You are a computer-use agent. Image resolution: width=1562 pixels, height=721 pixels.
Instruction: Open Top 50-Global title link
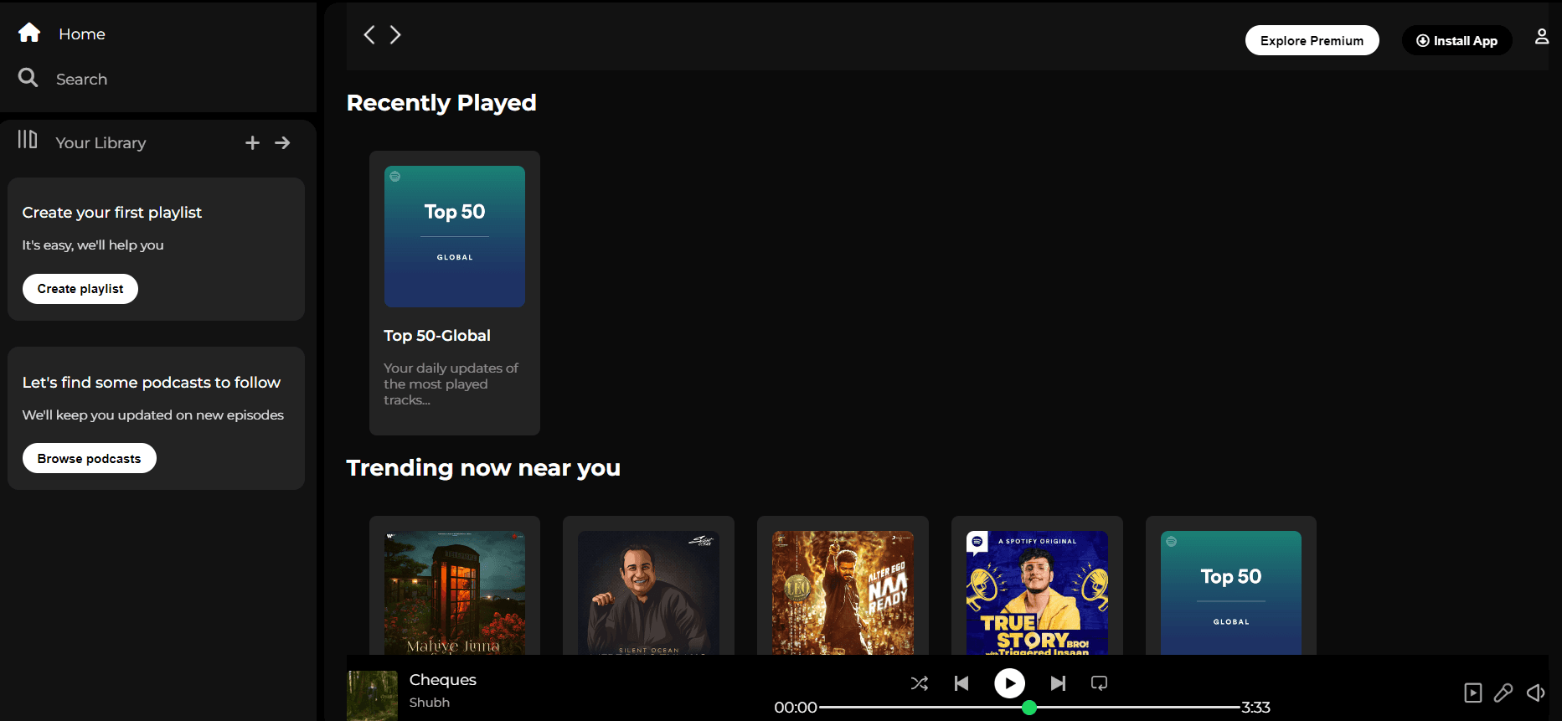437,336
